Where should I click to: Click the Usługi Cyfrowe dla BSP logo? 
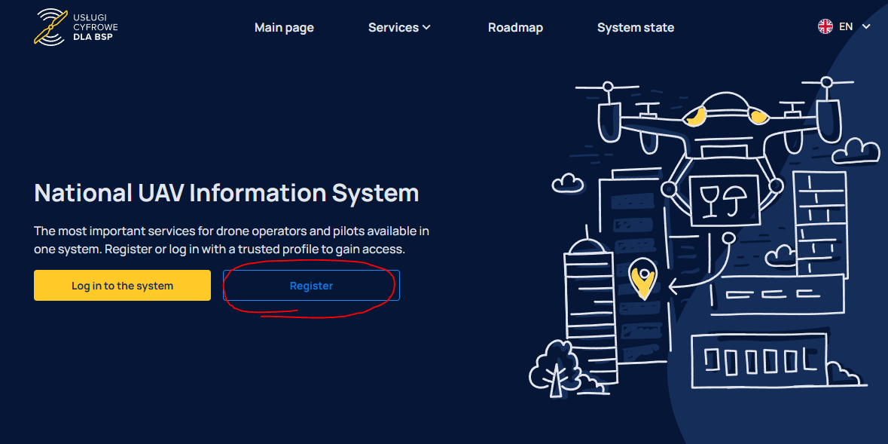pyautogui.click(x=76, y=26)
